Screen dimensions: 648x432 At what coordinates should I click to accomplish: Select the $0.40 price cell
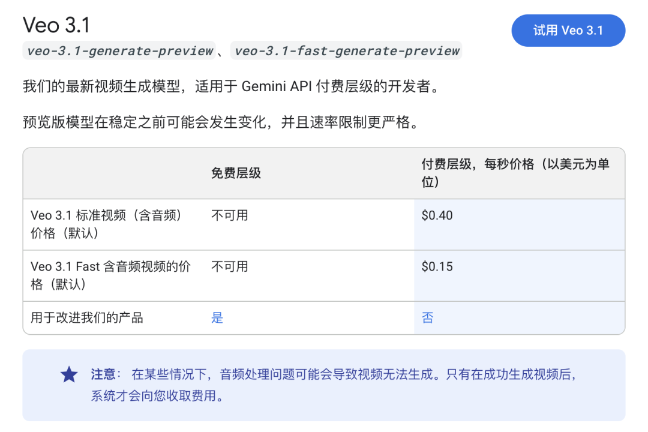tap(437, 215)
